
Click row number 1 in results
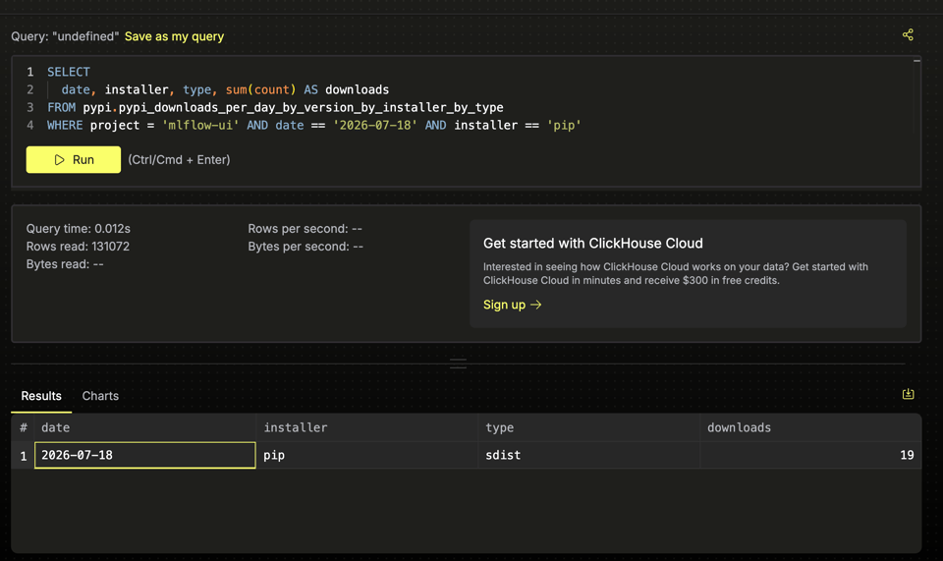coord(23,456)
